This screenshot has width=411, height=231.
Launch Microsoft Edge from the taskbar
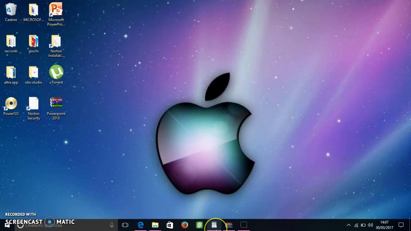tap(140, 225)
